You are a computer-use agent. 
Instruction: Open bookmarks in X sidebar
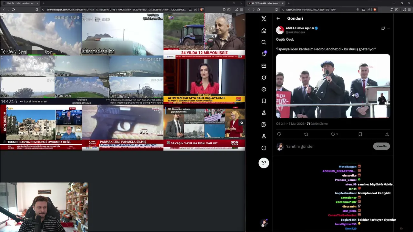(264, 101)
